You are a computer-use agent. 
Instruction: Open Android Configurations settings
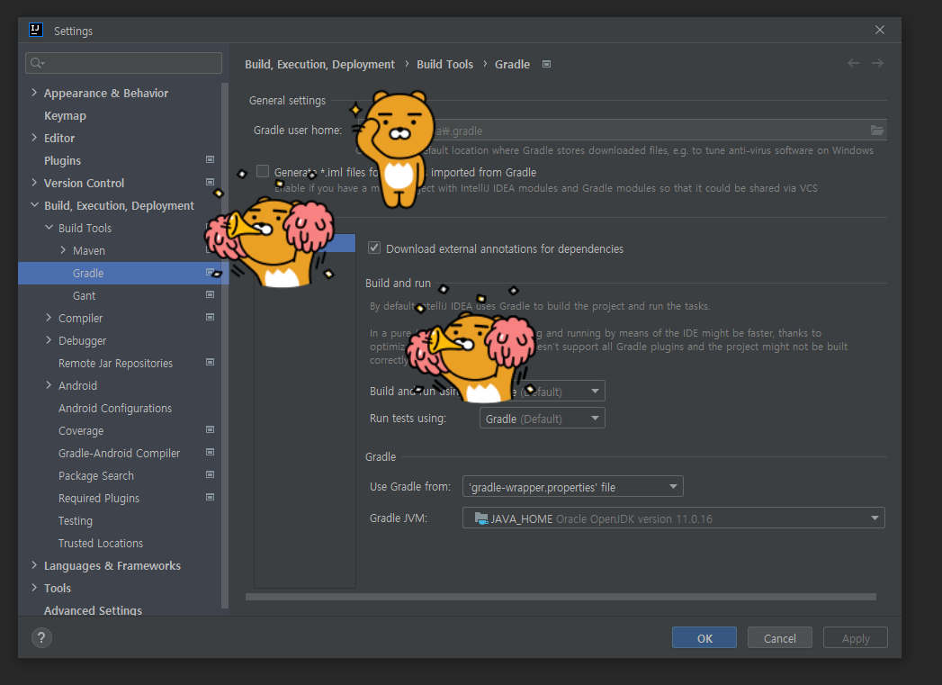[x=115, y=408]
